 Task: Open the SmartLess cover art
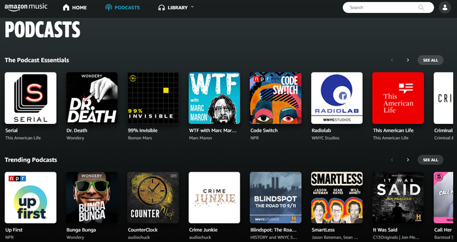(337, 198)
